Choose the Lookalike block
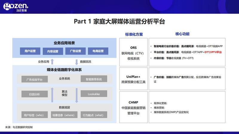The width and height of the screenshot is (239, 134). pos(94,94)
